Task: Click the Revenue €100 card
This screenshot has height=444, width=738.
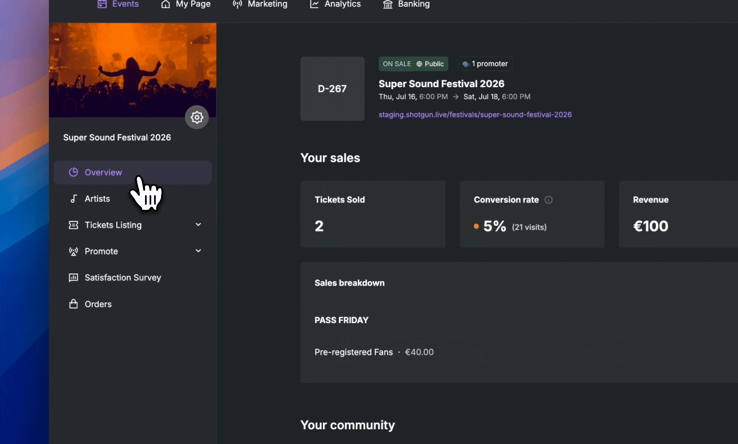Action: coord(678,214)
